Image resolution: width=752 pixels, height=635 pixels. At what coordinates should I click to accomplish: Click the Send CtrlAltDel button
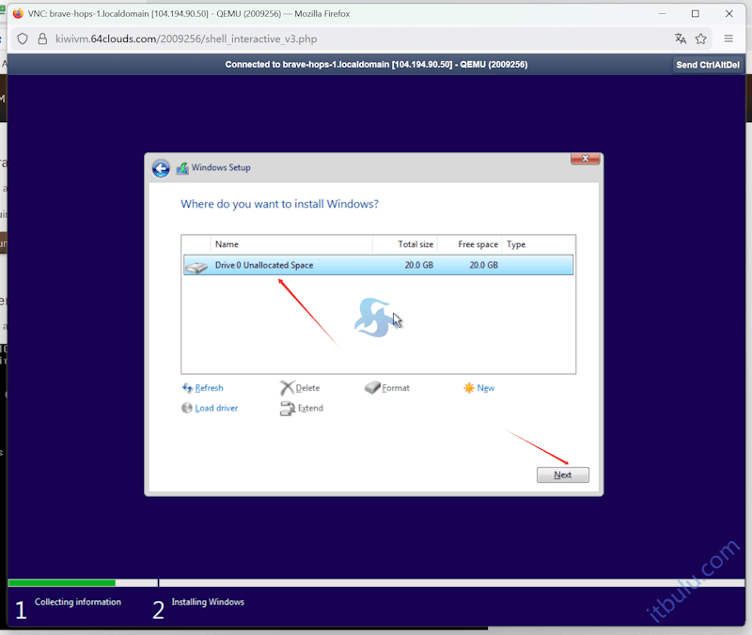pos(709,65)
